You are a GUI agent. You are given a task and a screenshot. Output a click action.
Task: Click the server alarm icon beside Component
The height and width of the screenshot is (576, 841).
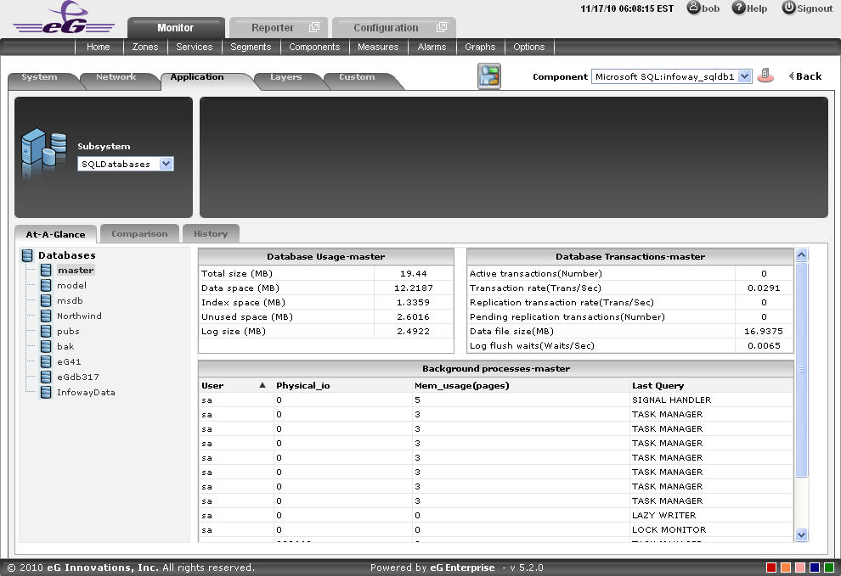(x=765, y=75)
